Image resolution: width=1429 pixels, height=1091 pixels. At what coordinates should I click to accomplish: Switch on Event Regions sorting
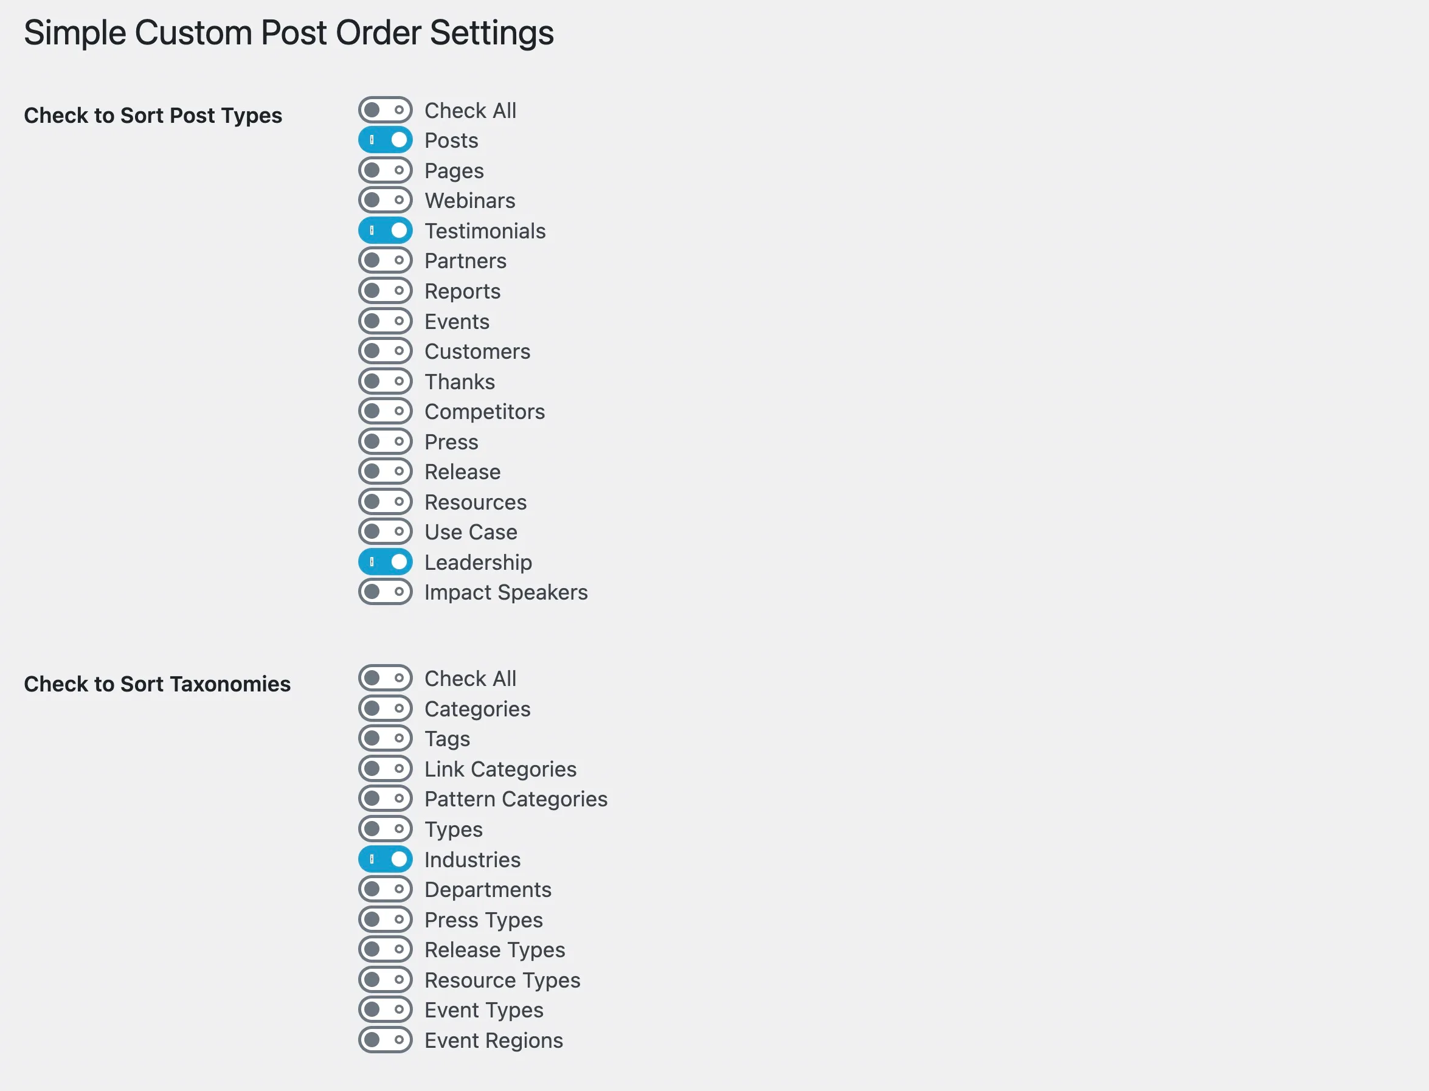point(385,1040)
